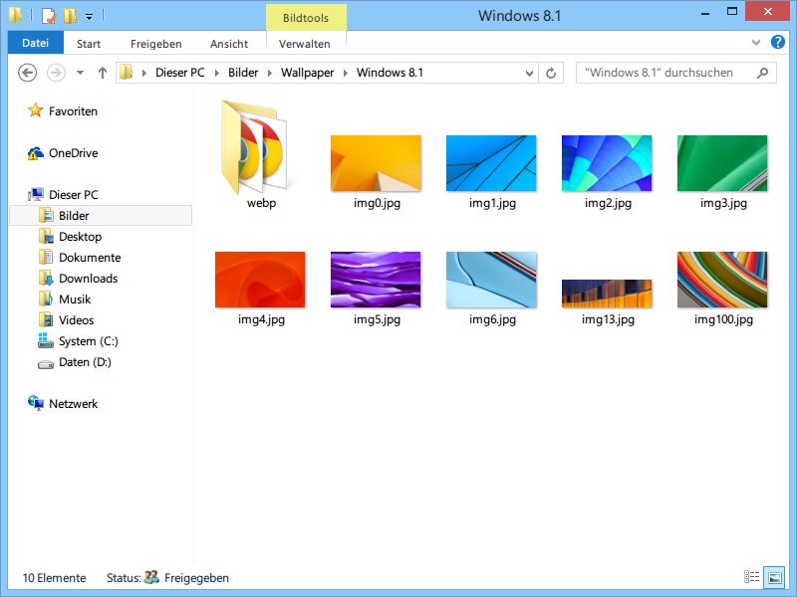Navigate to Wallpaper in the breadcrumb
Image resolution: width=797 pixels, height=597 pixels.
[308, 73]
